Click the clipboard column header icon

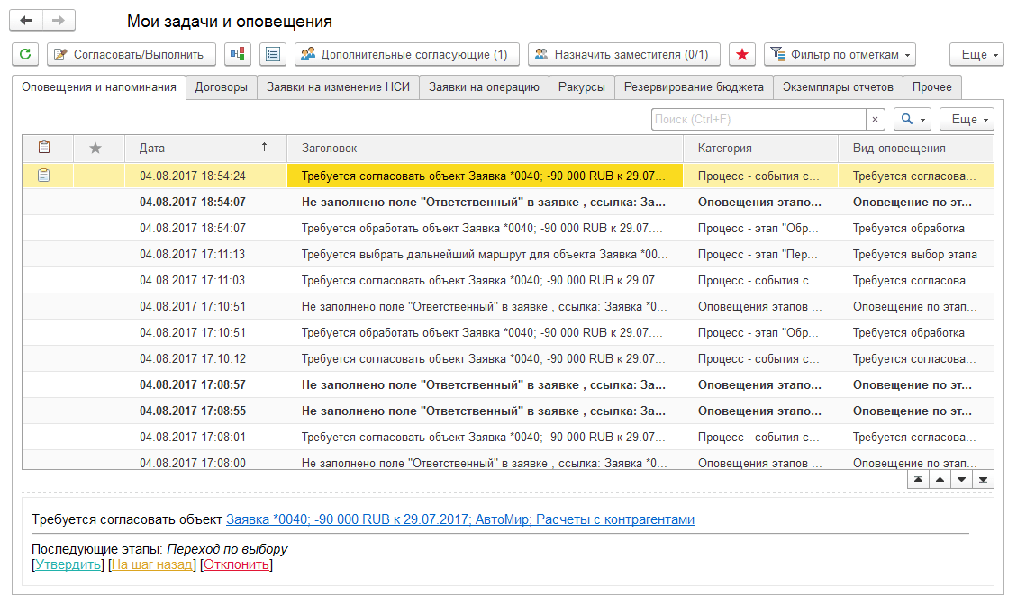[x=43, y=148]
